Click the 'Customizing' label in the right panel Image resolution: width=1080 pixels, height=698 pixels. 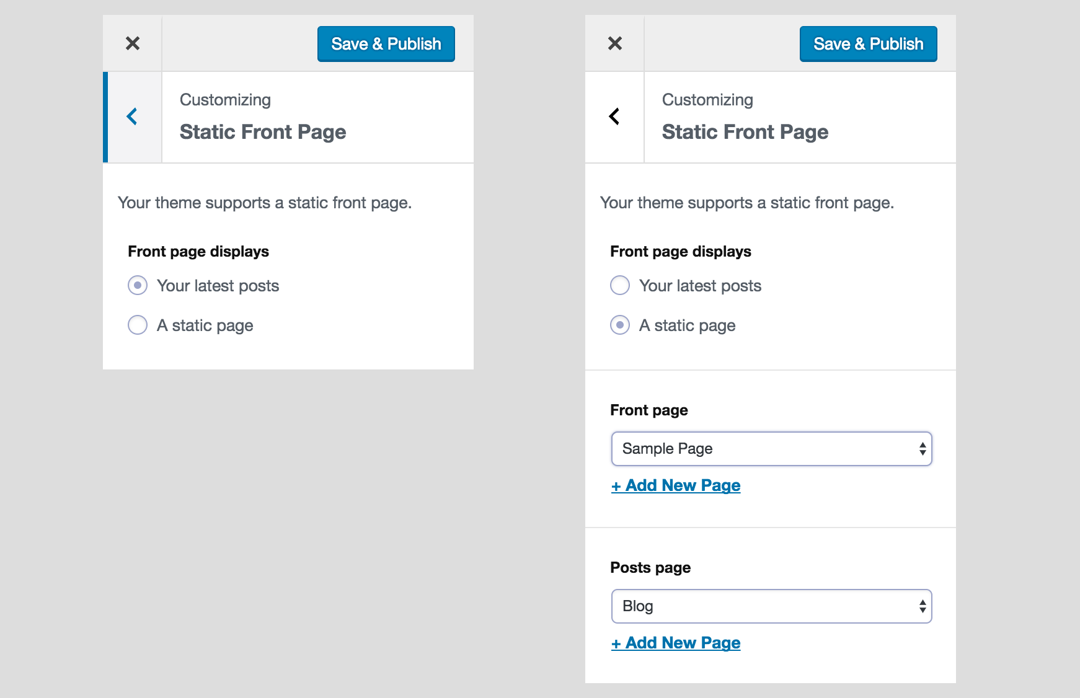click(x=707, y=99)
